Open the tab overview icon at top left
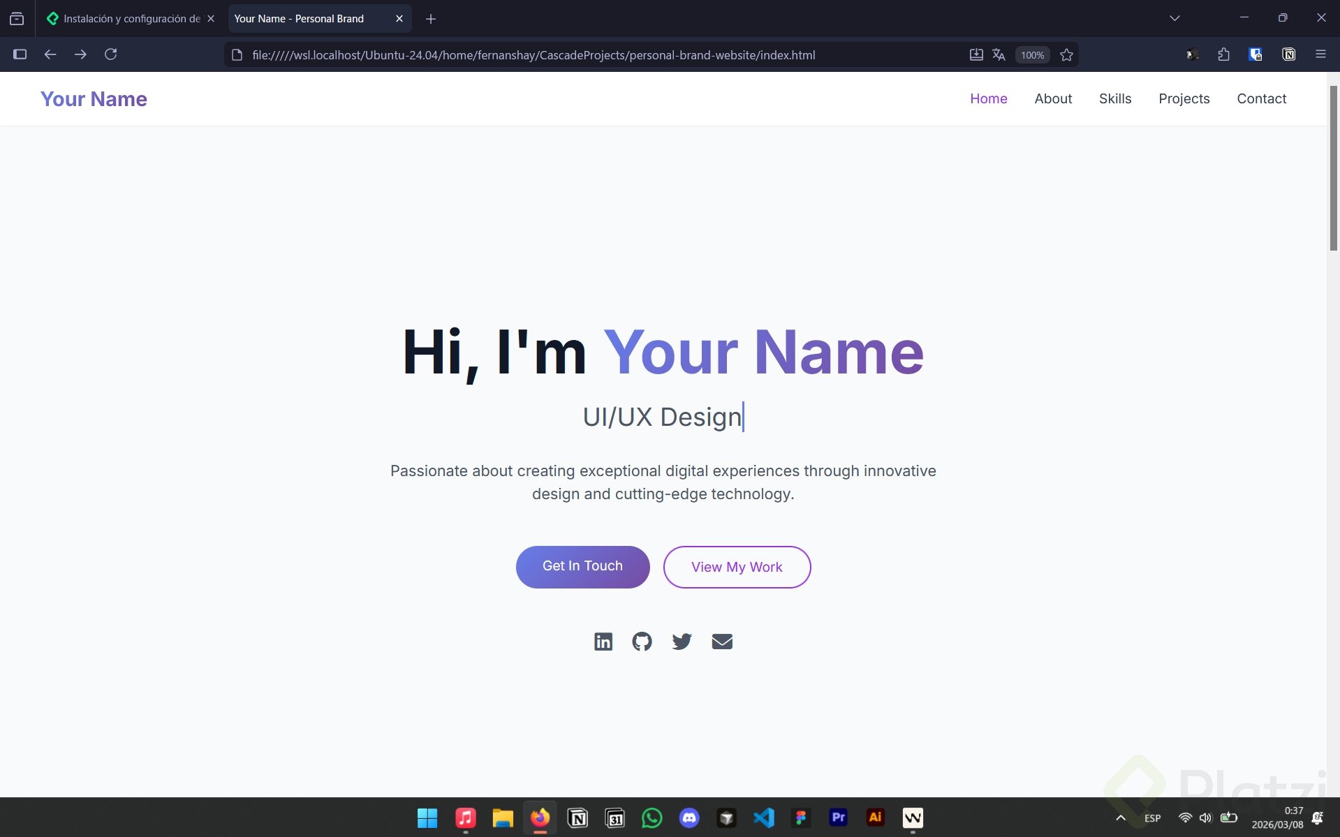This screenshot has height=837, width=1340. (x=17, y=19)
